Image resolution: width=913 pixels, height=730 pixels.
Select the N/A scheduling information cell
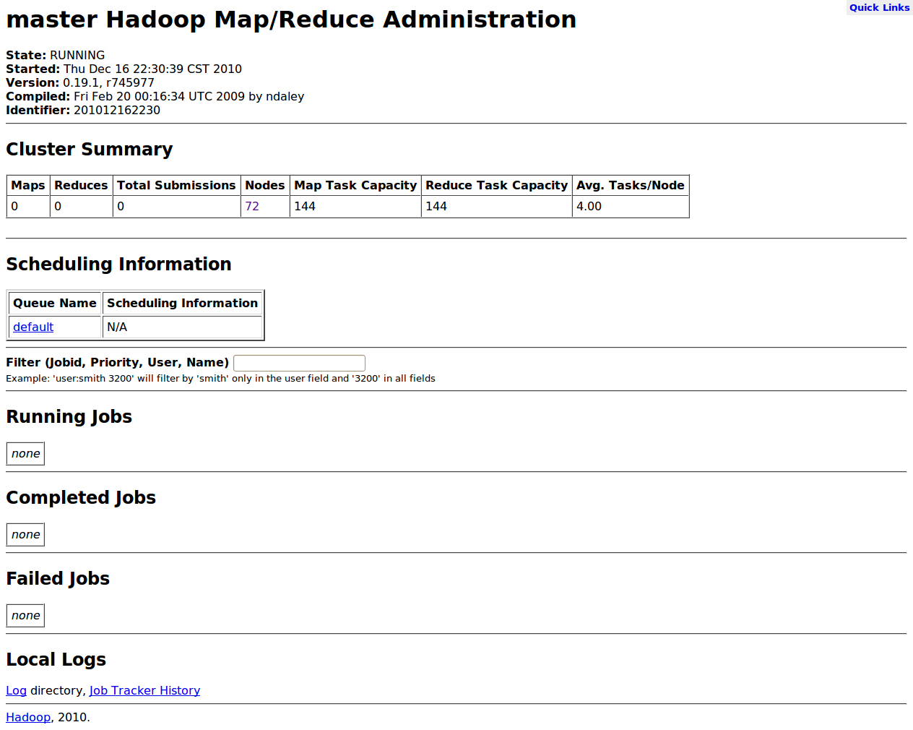[x=182, y=327]
